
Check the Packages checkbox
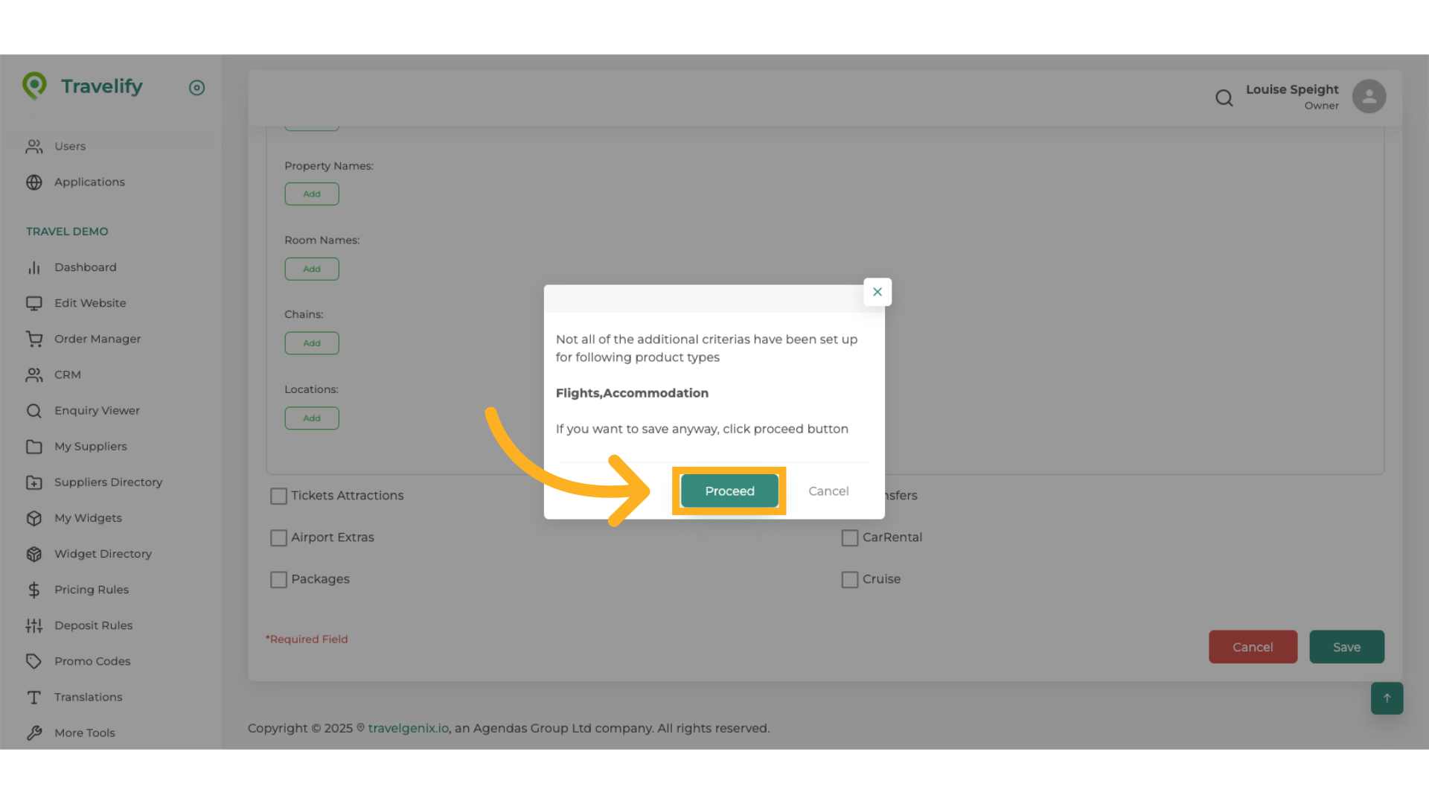(278, 579)
